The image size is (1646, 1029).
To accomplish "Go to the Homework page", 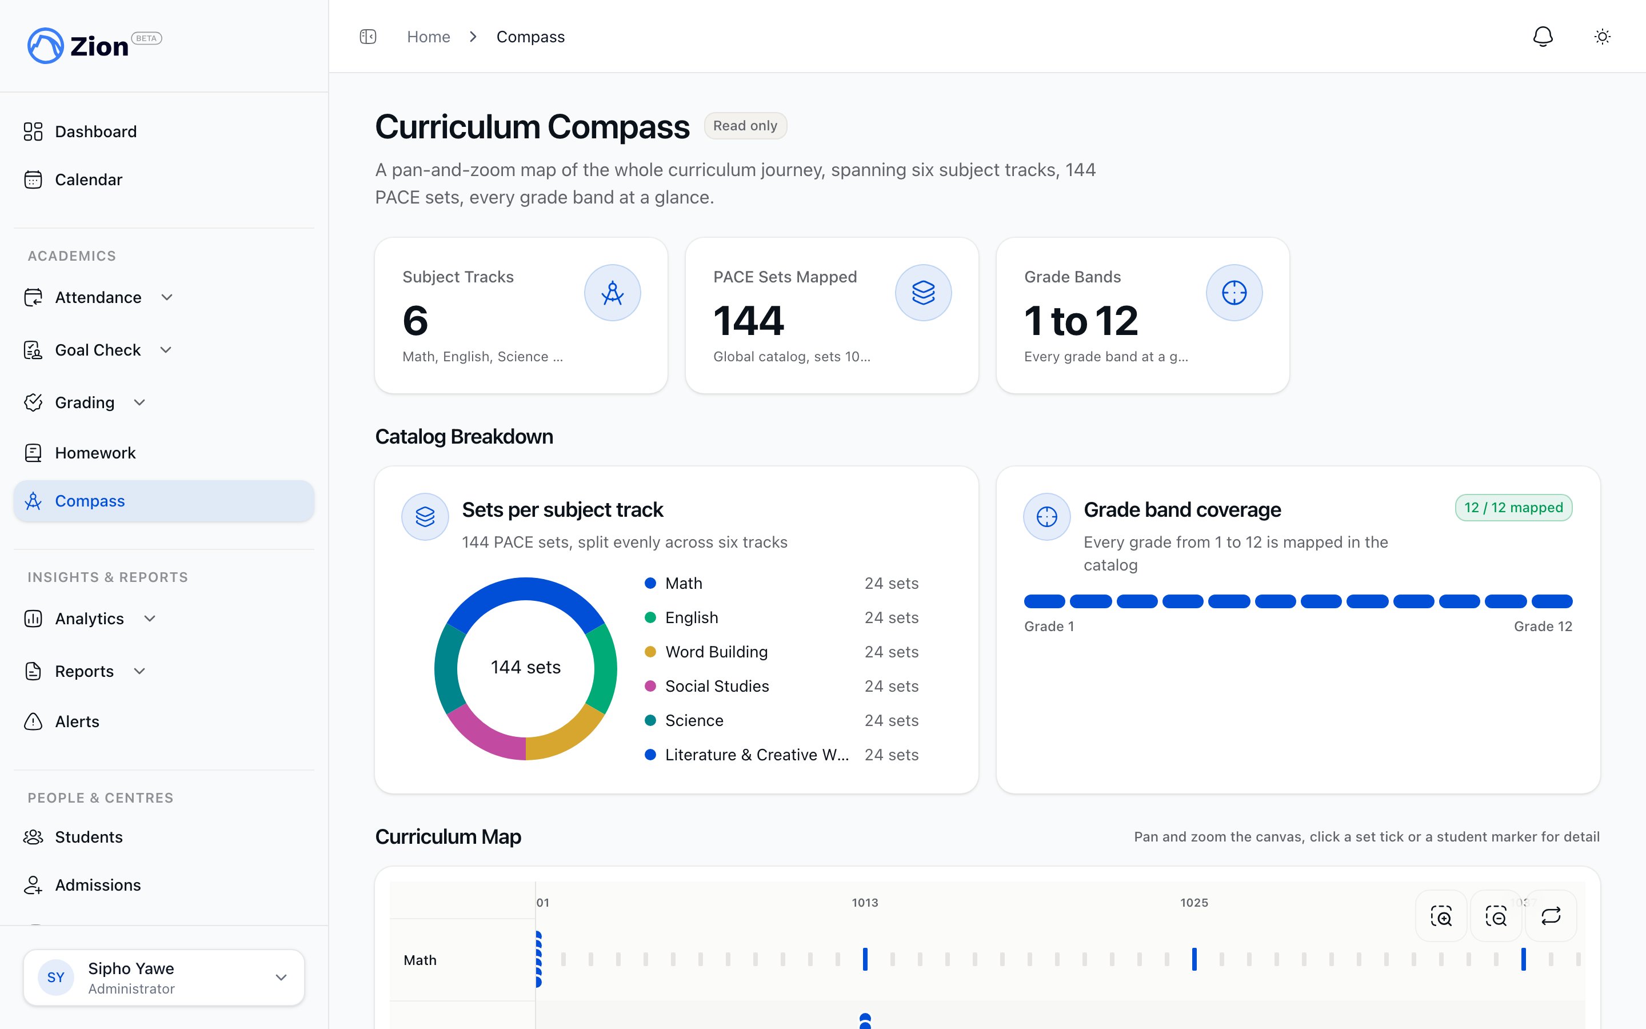I will (164, 453).
